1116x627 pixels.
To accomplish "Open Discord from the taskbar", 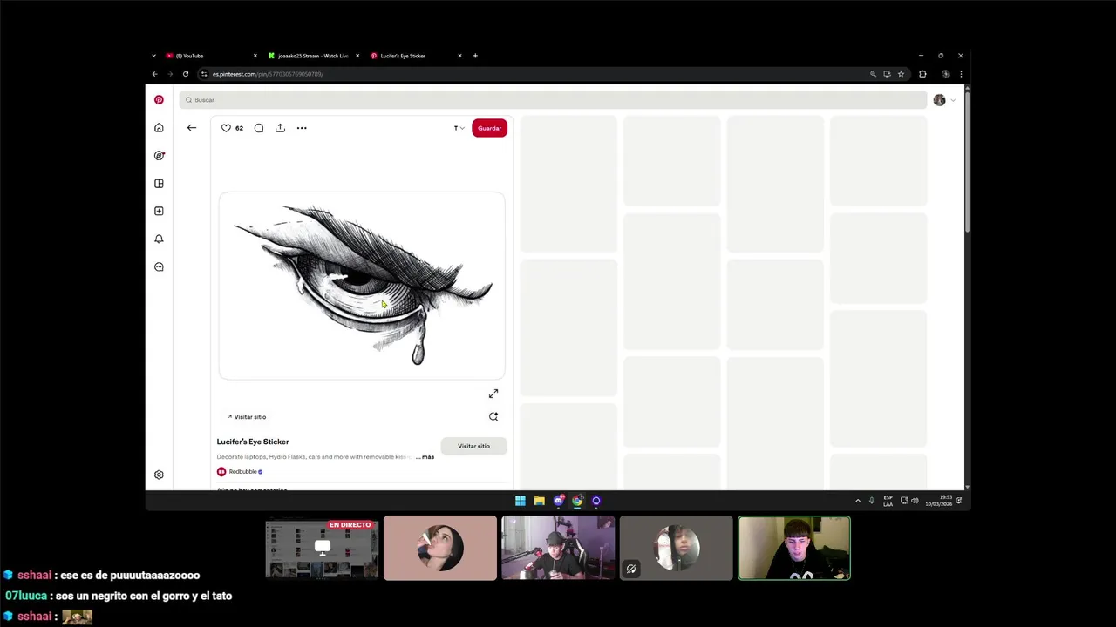I will tap(559, 501).
